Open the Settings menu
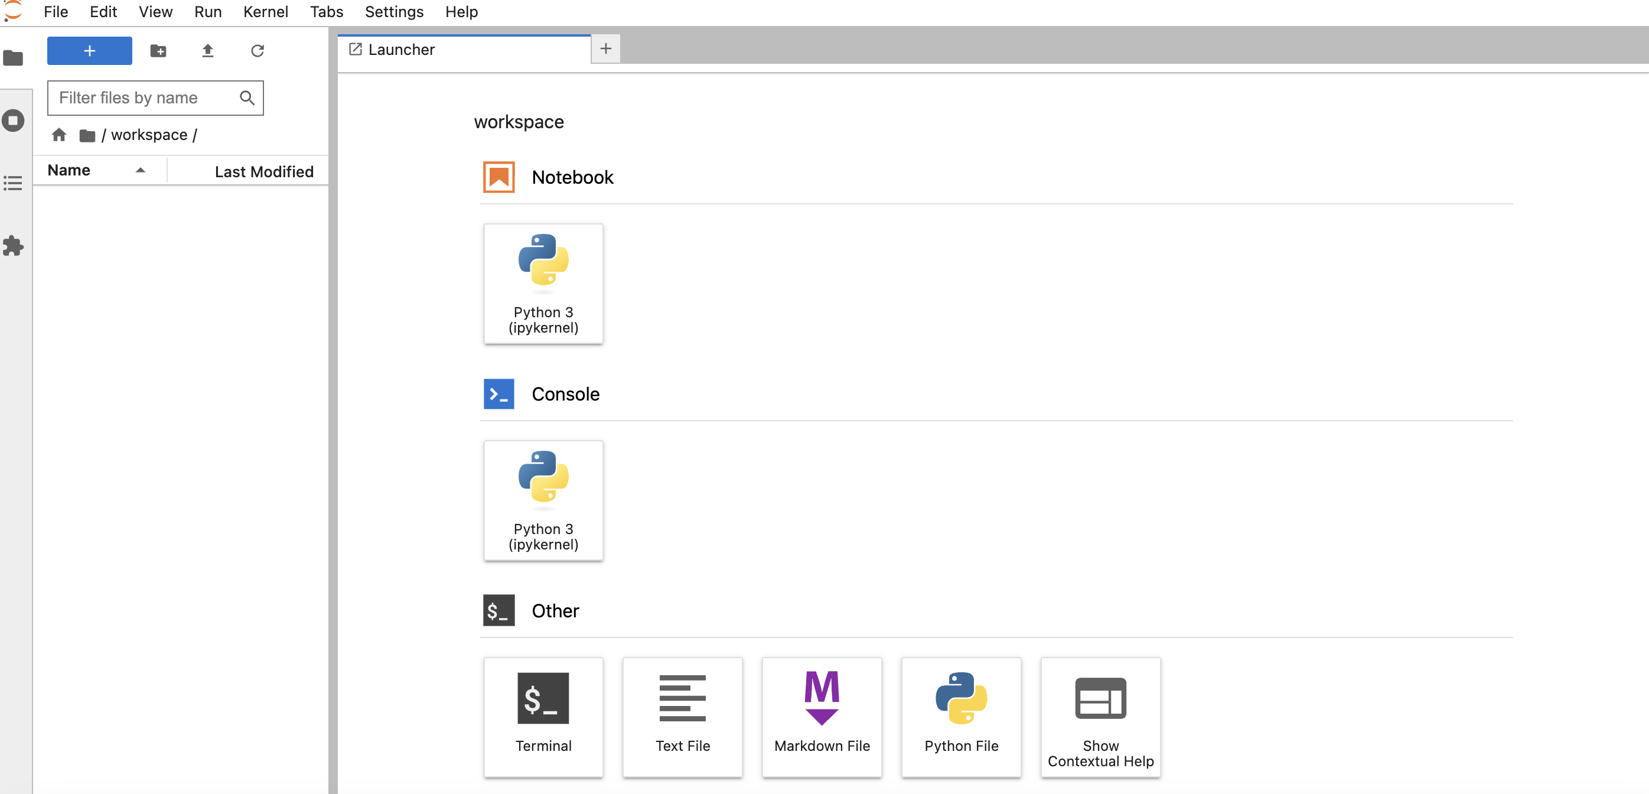1649x794 pixels. pyautogui.click(x=394, y=12)
